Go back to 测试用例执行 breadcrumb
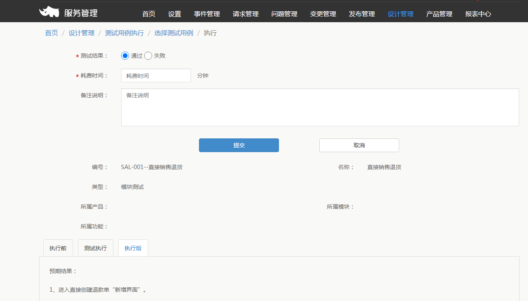 coord(124,33)
